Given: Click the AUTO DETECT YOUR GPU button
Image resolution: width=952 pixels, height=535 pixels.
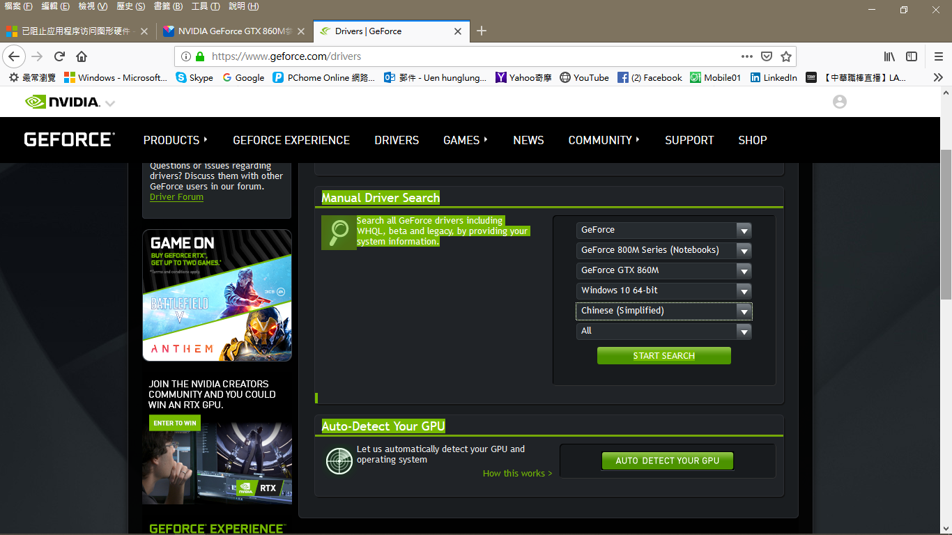Looking at the screenshot, I should (x=668, y=460).
